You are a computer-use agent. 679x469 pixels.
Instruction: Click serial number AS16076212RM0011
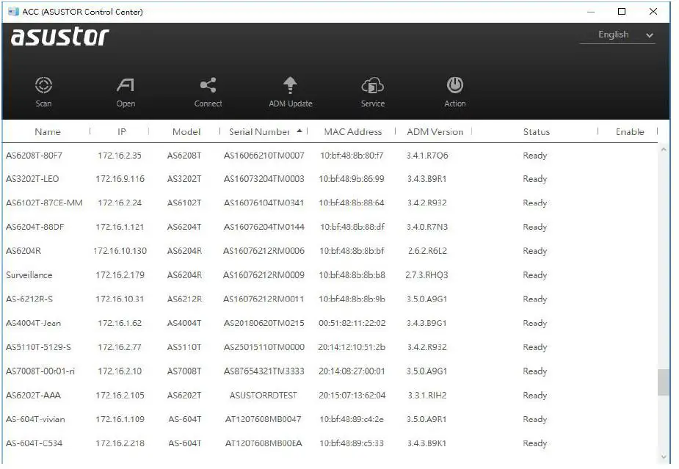[x=264, y=299]
